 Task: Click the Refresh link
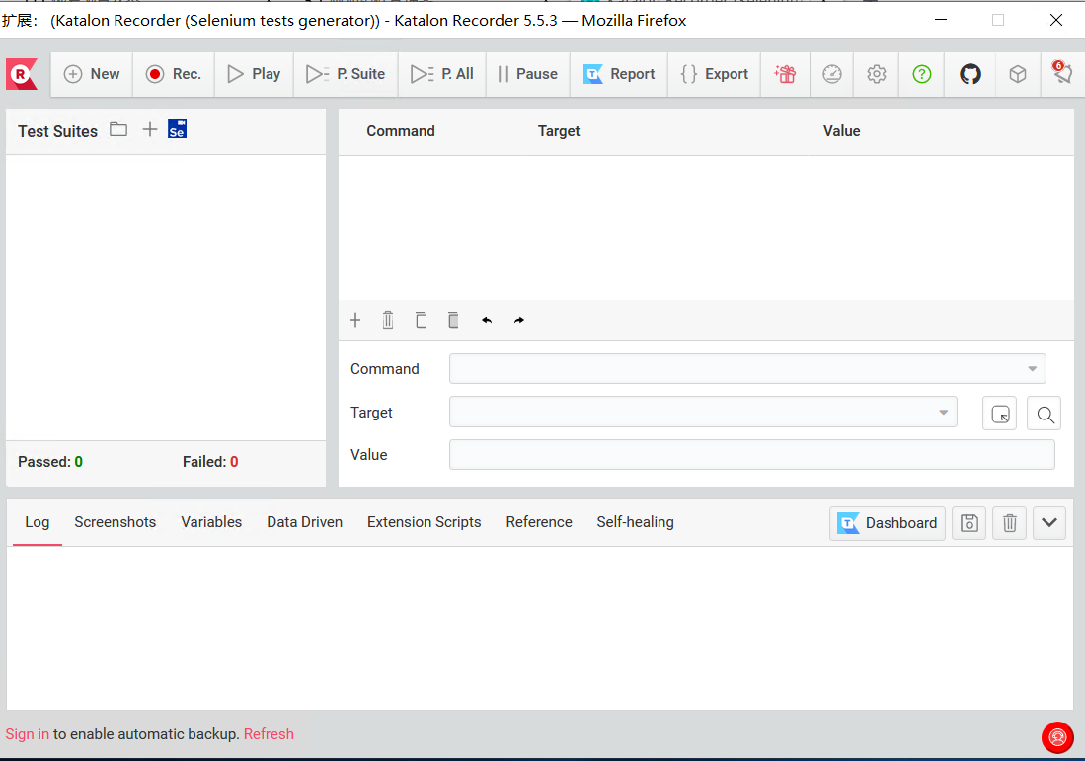269,734
